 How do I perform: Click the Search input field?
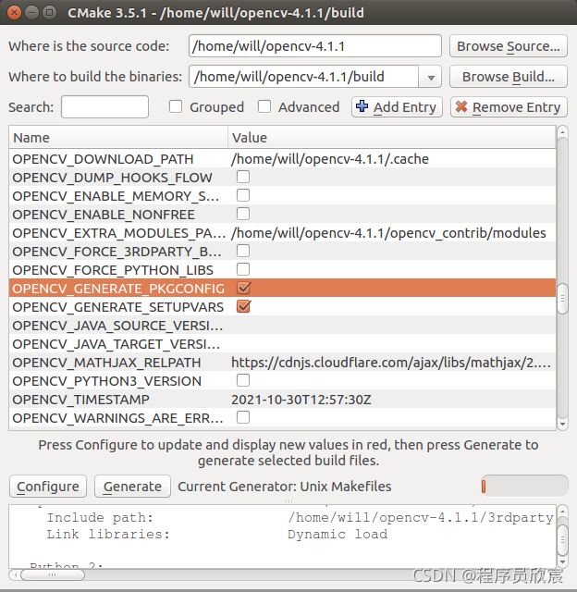click(x=104, y=107)
